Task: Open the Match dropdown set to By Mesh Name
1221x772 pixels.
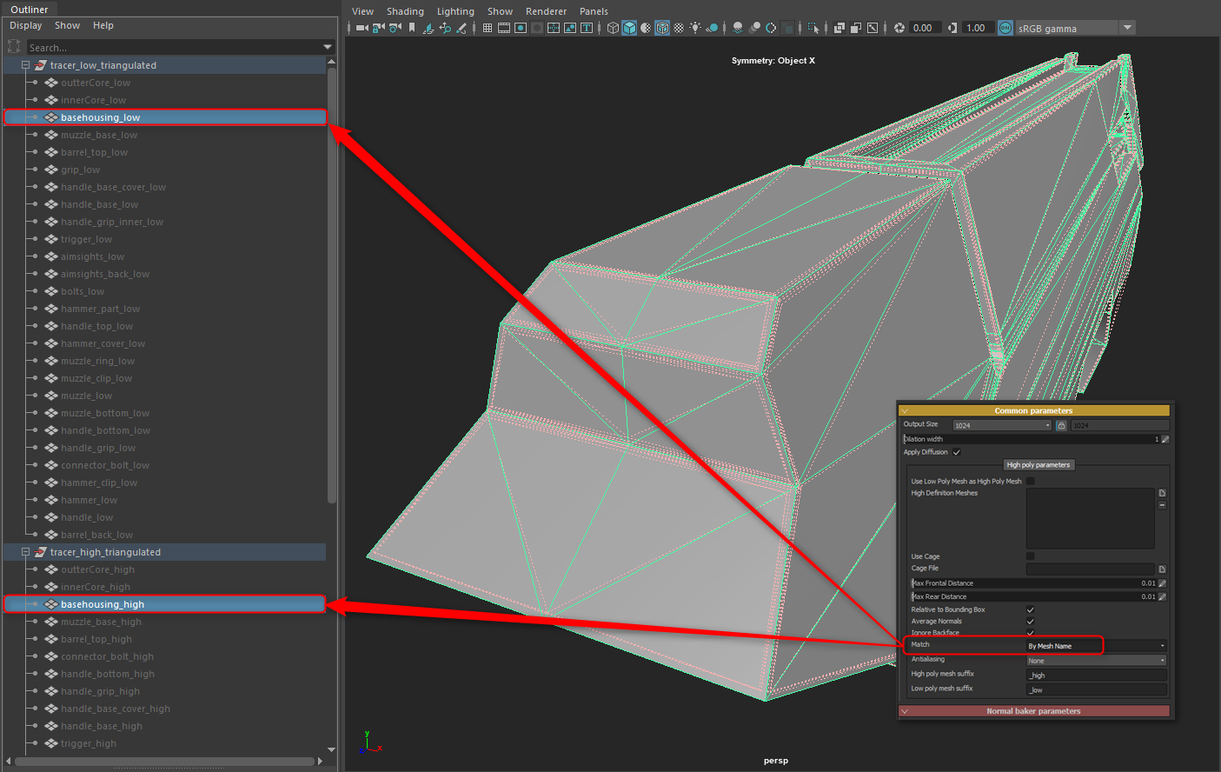Action: (x=1095, y=646)
